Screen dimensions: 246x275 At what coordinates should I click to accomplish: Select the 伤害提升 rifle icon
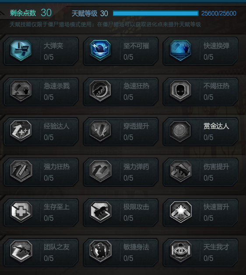coord(180,171)
